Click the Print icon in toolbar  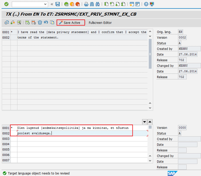[x=86, y=4]
